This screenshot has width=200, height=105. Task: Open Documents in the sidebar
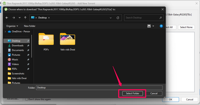16,50
